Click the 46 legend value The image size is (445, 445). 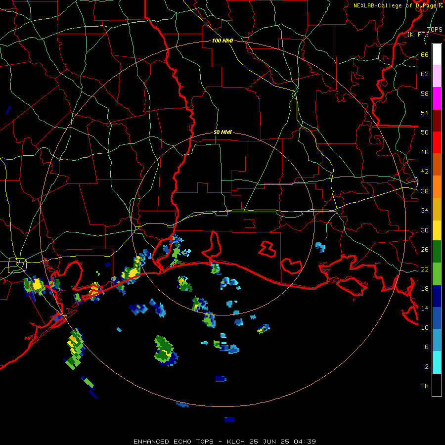[x=425, y=152]
